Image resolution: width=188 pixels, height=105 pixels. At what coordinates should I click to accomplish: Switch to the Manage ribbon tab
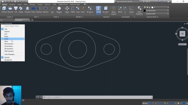coord(32,4)
